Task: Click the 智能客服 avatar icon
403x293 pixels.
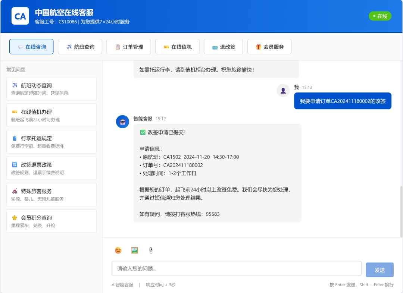Action: [x=122, y=122]
